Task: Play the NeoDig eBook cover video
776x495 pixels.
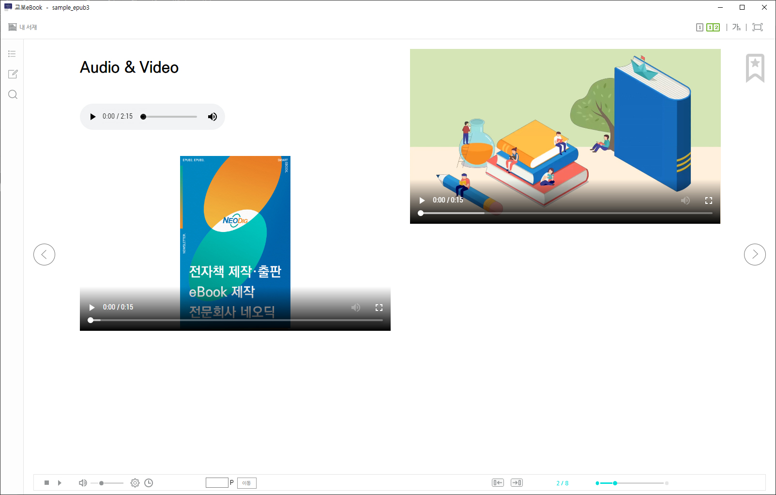Action: (92, 308)
